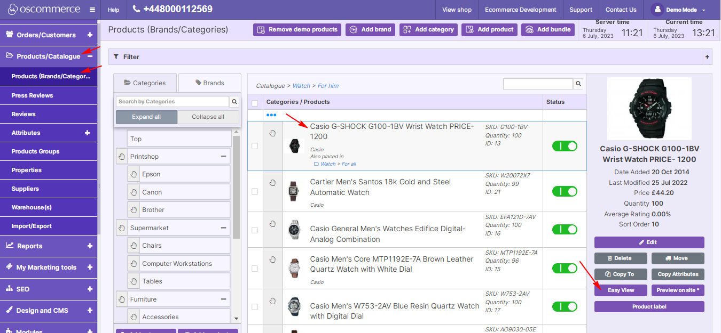Disable status toggle for Casio Edifice watch
Viewport: 721px width, 333px height.
tap(565, 230)
